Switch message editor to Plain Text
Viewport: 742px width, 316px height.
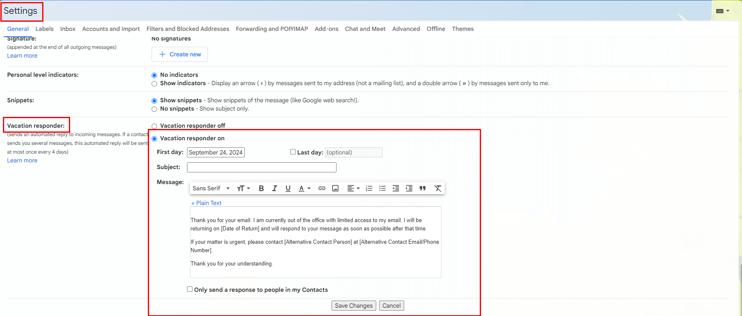click(206, 203)
